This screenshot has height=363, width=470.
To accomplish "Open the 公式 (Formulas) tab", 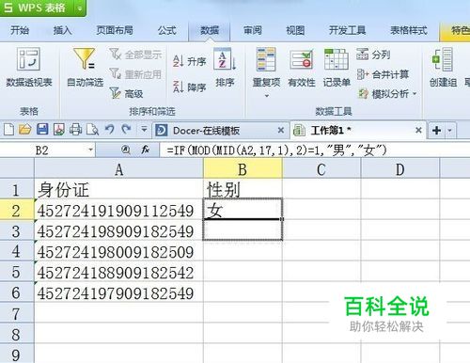I will tap(166, 30).
